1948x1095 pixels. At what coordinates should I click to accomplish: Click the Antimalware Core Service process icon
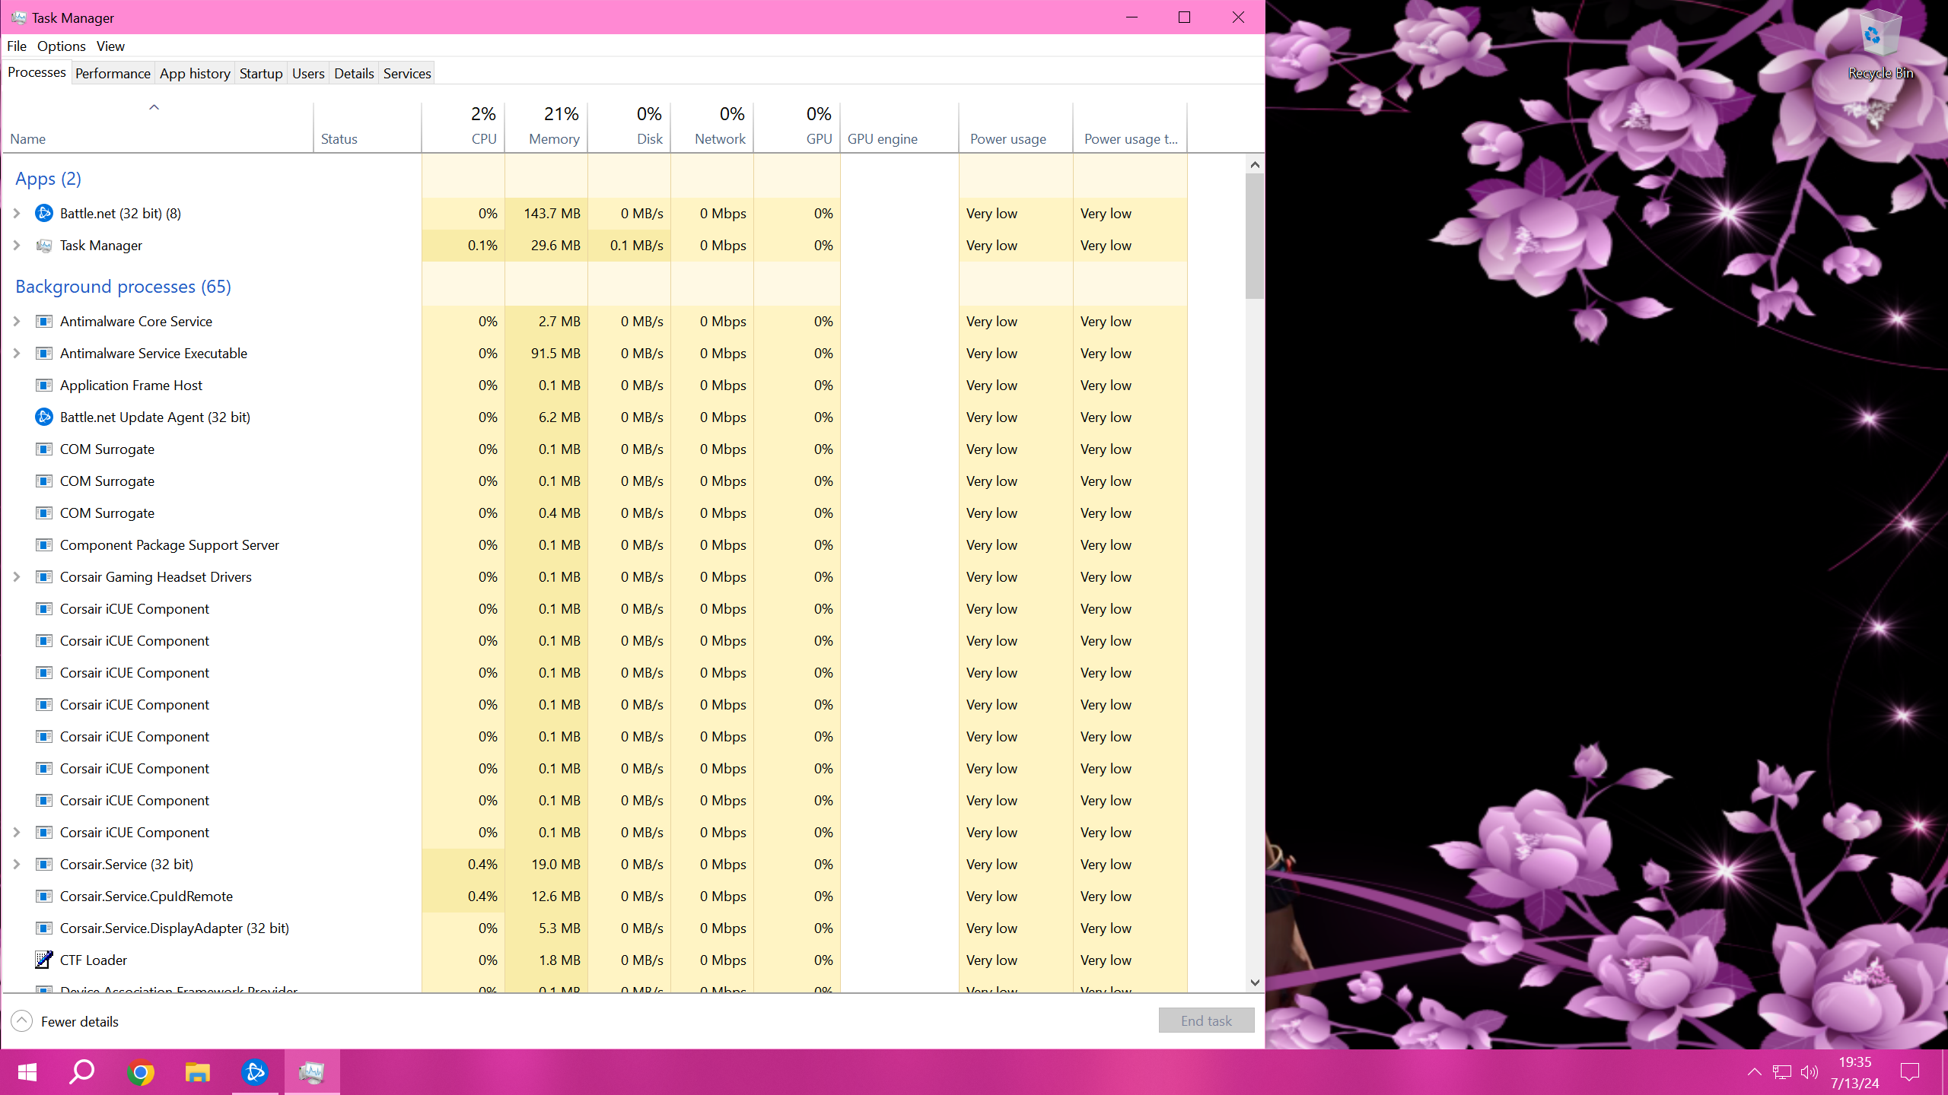coord(43,321)
